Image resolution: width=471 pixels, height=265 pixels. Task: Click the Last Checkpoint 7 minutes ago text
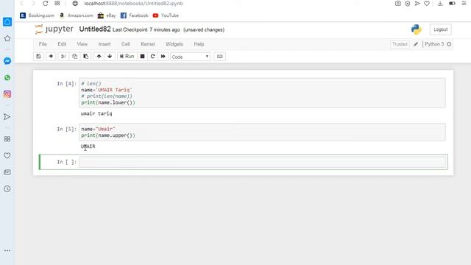(x=146, y=29)
